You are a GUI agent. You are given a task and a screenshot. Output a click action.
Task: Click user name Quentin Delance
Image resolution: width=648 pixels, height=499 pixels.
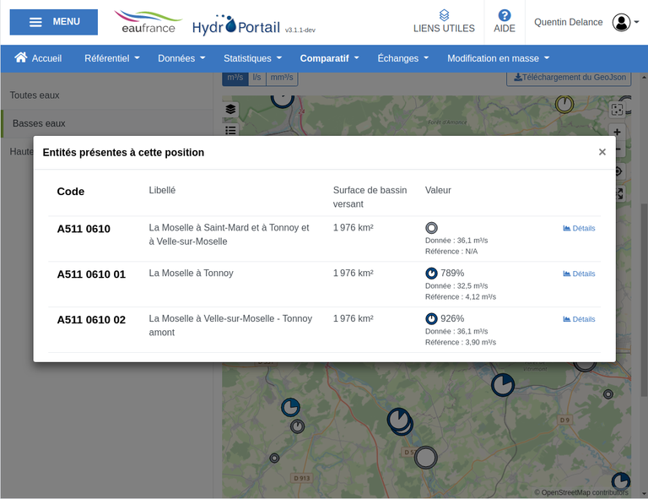[568, 22]
